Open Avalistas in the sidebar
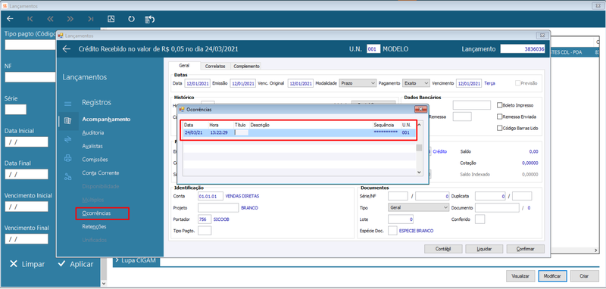The height and width of the screenshot is (289, 606). pyautogui.click(x=92, y=146)
